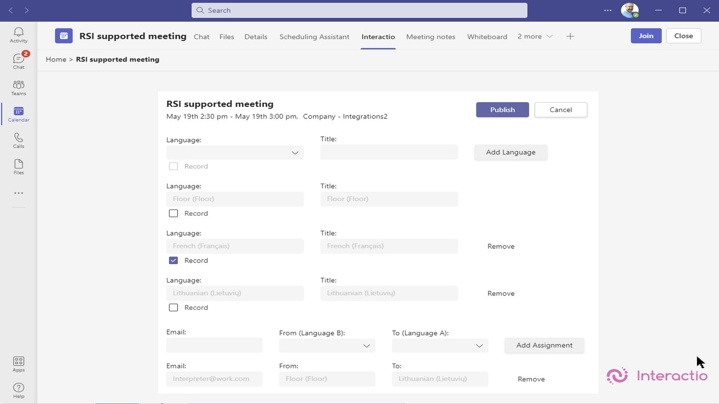Open the Activity feed icon
The width and height of the screenshot is (719, 404).
(18, 35)
